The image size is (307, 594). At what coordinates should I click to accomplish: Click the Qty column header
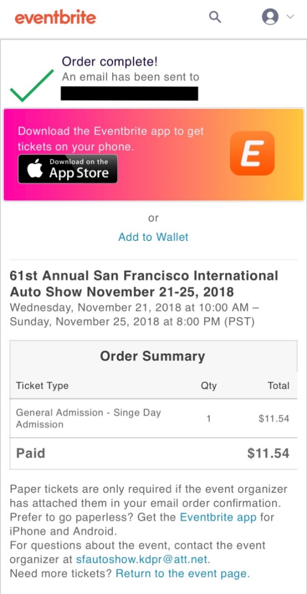[x=209, y=386]
